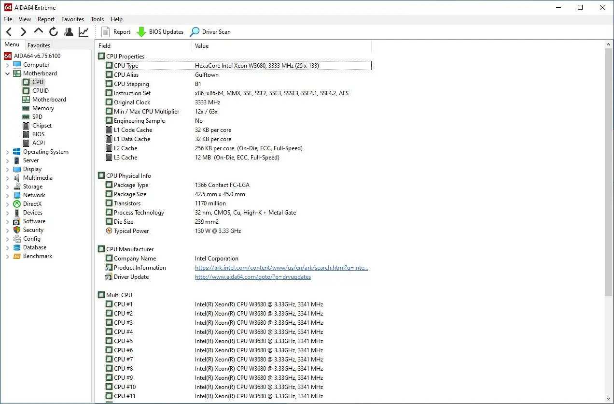
Task: Open the Intel ARK product information link
Action: pos(281,268)
